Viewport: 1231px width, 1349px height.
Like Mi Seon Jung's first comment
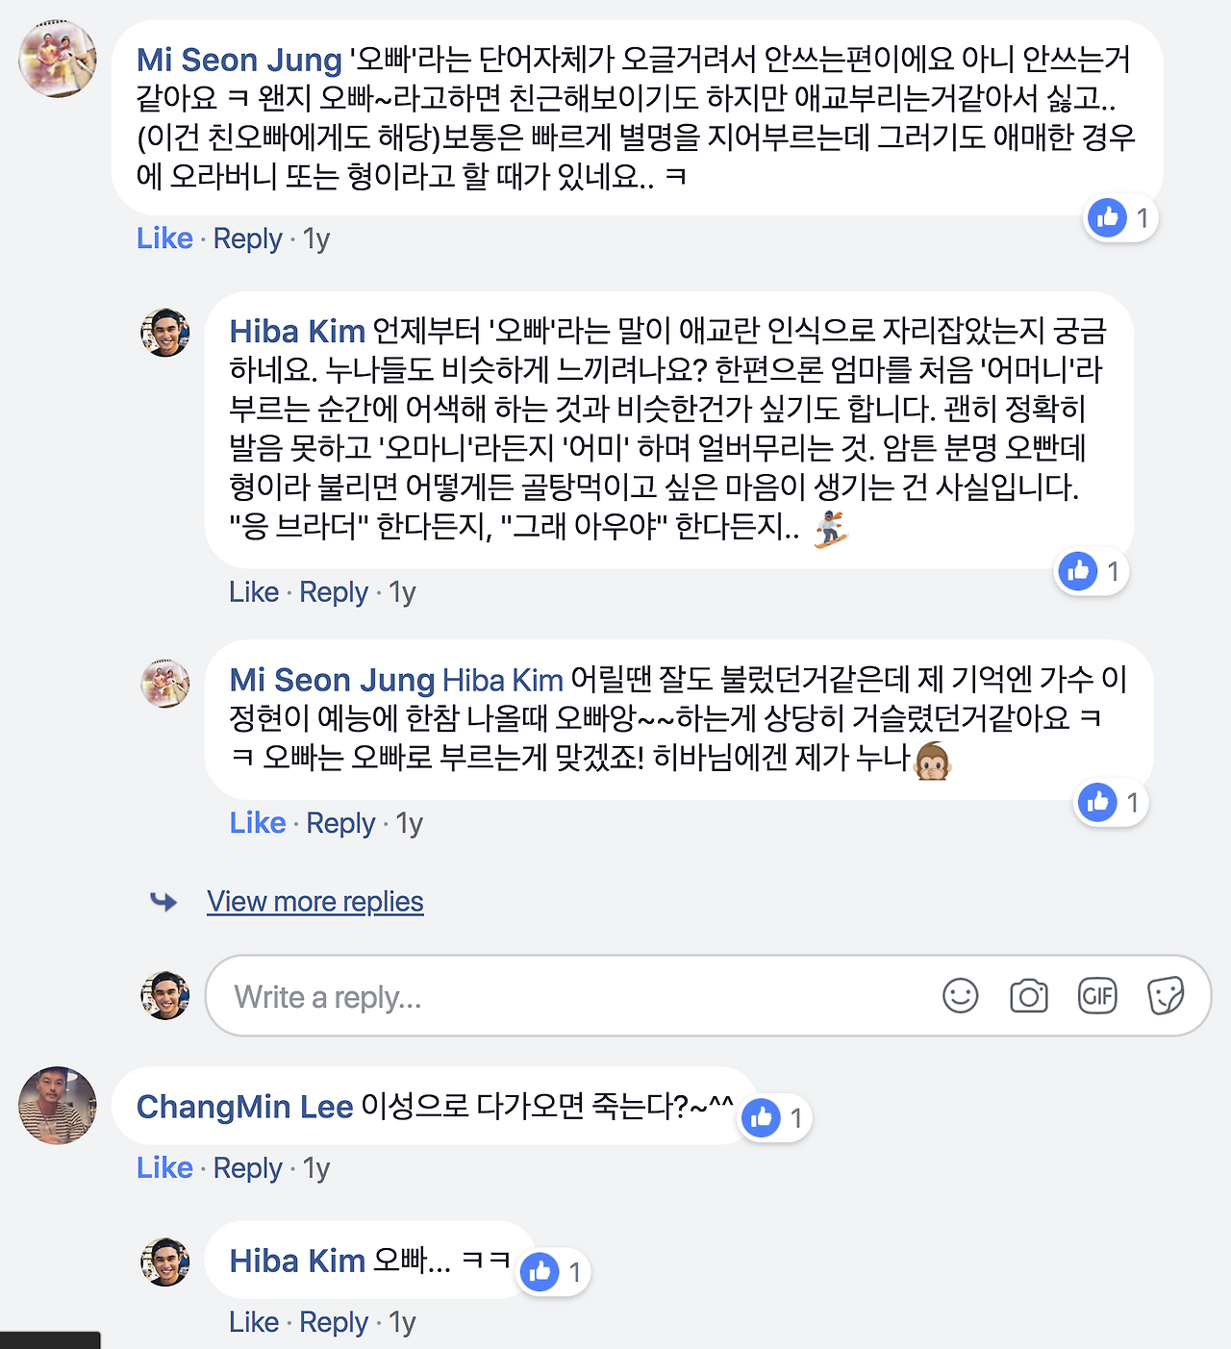coord(164,238)
